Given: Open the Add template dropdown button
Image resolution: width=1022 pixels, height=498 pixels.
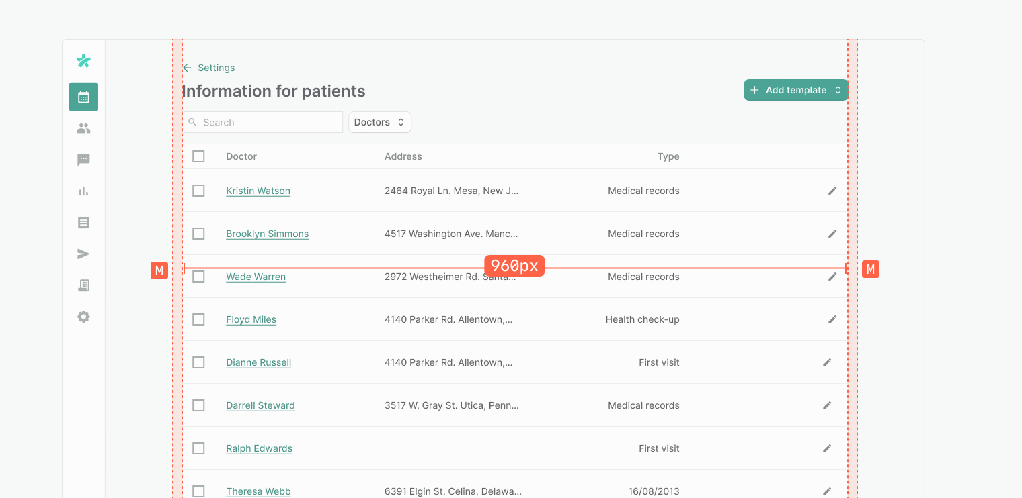Looking at the screenshot, I should (x=795, y=90).
